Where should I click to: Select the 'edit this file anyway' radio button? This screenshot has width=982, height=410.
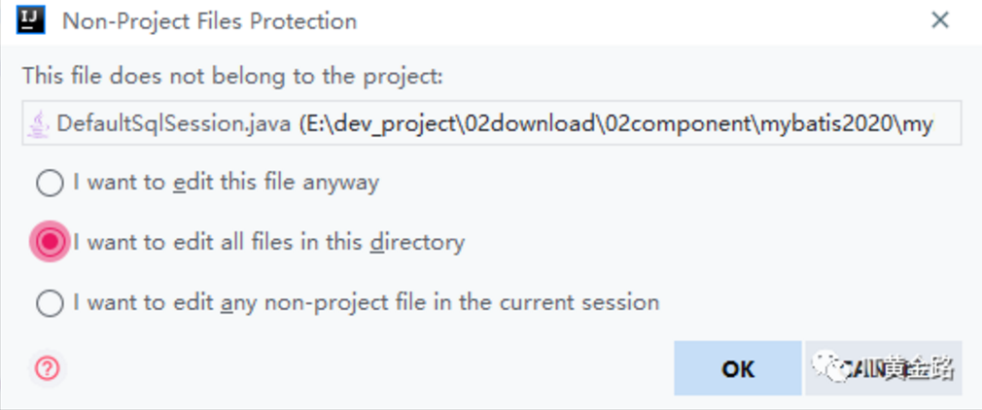[x=50, y=183]
